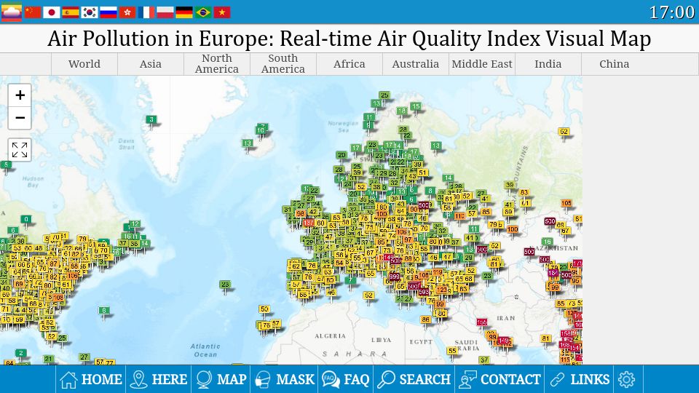Open the CONTACT page
699x393 pixels.
(499, 379)
